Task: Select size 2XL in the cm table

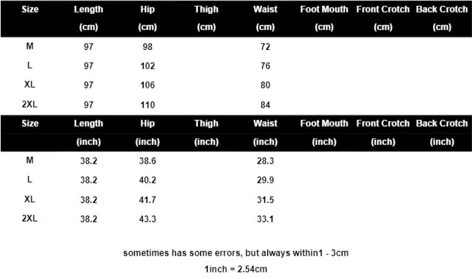Action: coord(29,104)
